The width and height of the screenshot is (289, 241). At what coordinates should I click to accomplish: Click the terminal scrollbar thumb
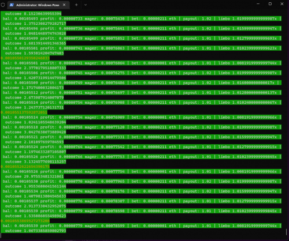[x=286, y=232]
